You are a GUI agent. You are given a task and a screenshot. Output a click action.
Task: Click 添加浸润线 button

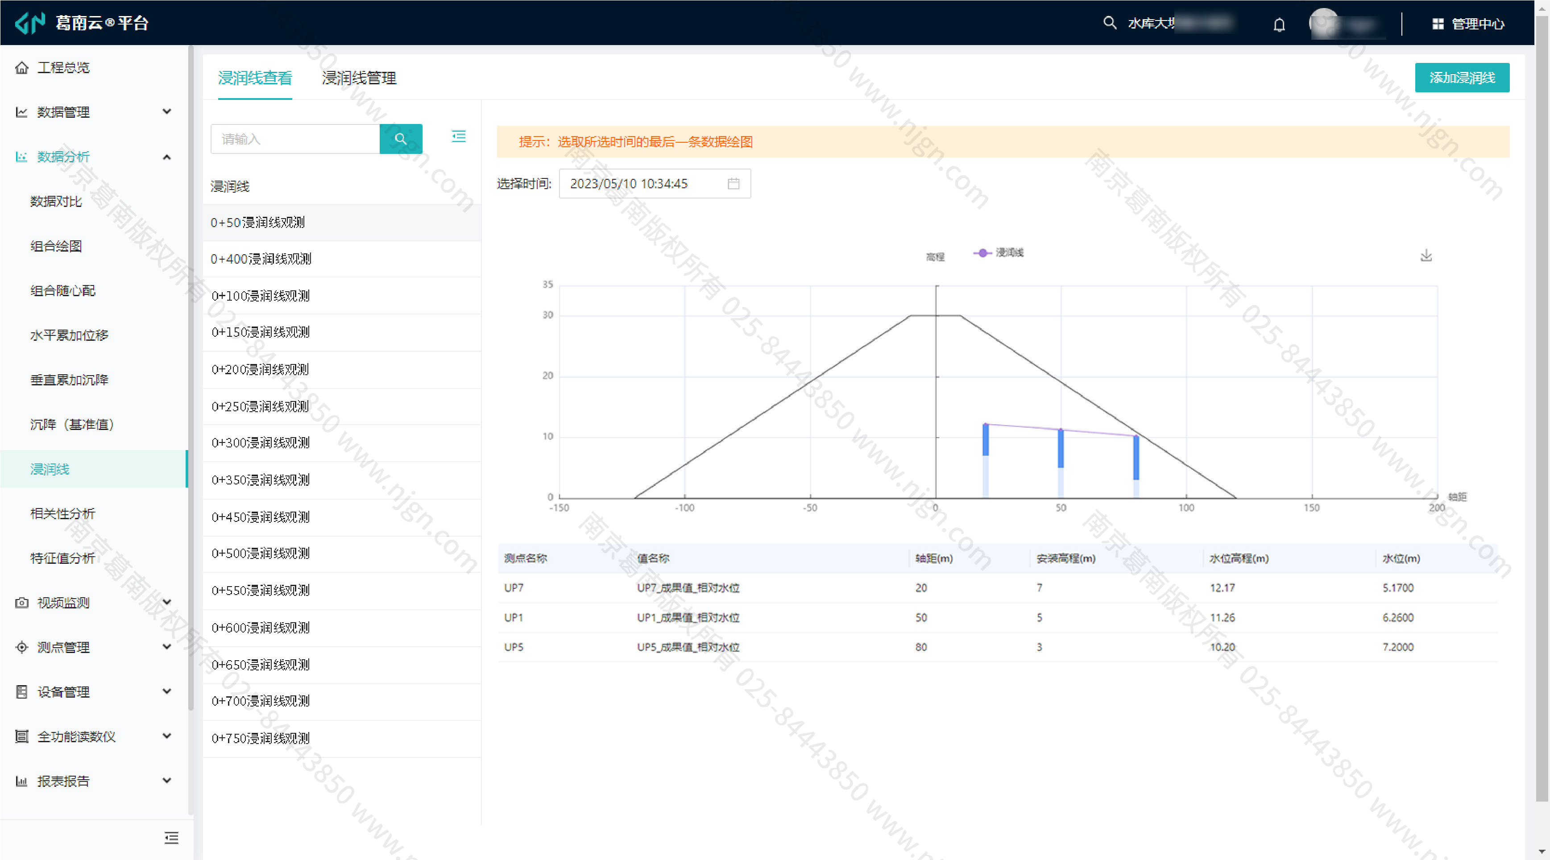click(x=1462, y=78)
